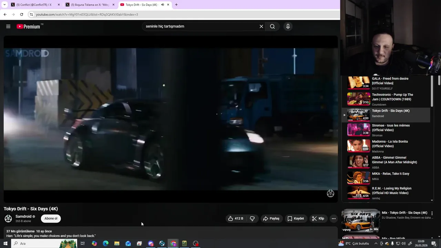Focus the browser address bar URL

coord(87,14)
